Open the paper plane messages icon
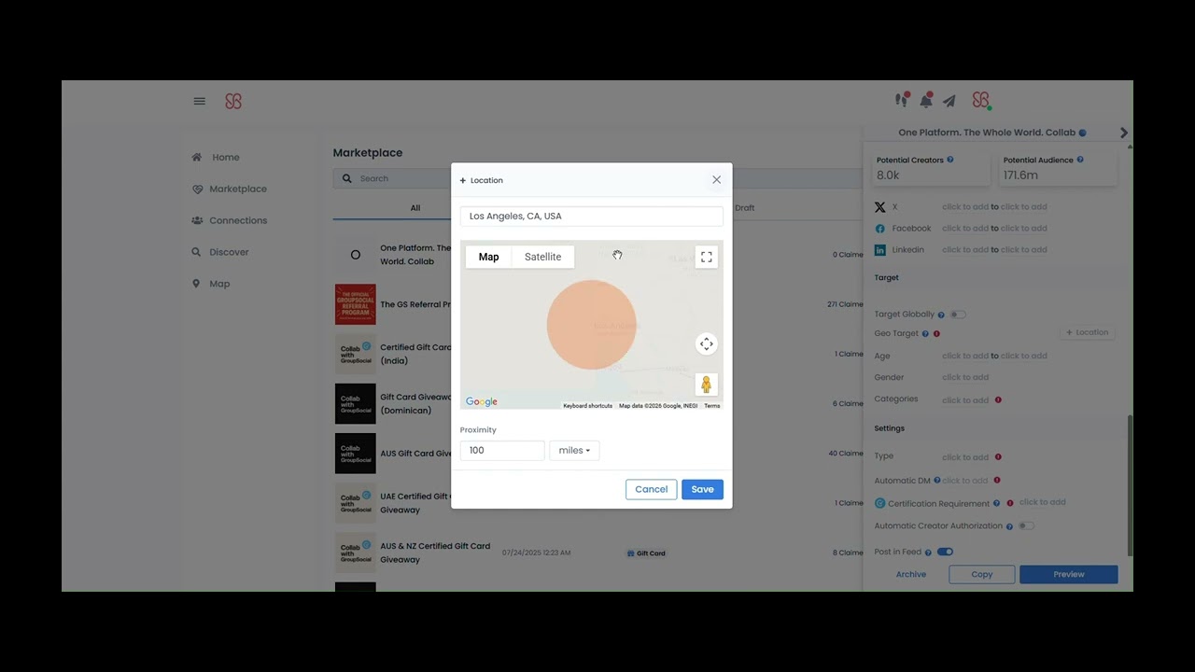 coord(949,101)
